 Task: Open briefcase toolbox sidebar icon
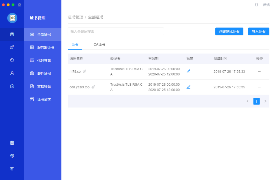(x=12, y=86)
